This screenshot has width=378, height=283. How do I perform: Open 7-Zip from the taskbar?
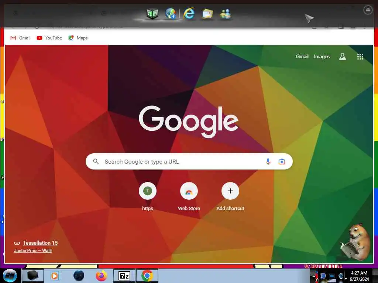point(124,276)
